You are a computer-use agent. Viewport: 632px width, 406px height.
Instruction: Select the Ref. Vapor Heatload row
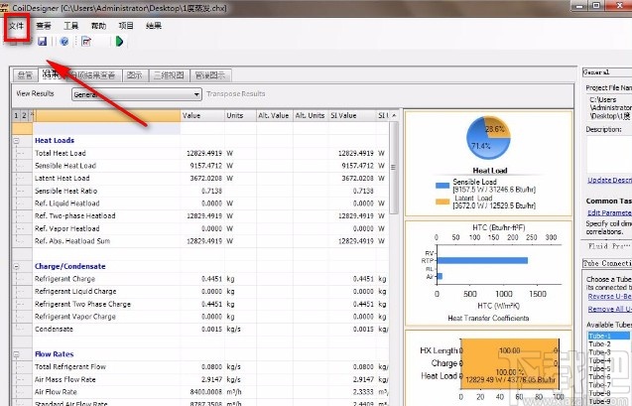tap(210, 228)
